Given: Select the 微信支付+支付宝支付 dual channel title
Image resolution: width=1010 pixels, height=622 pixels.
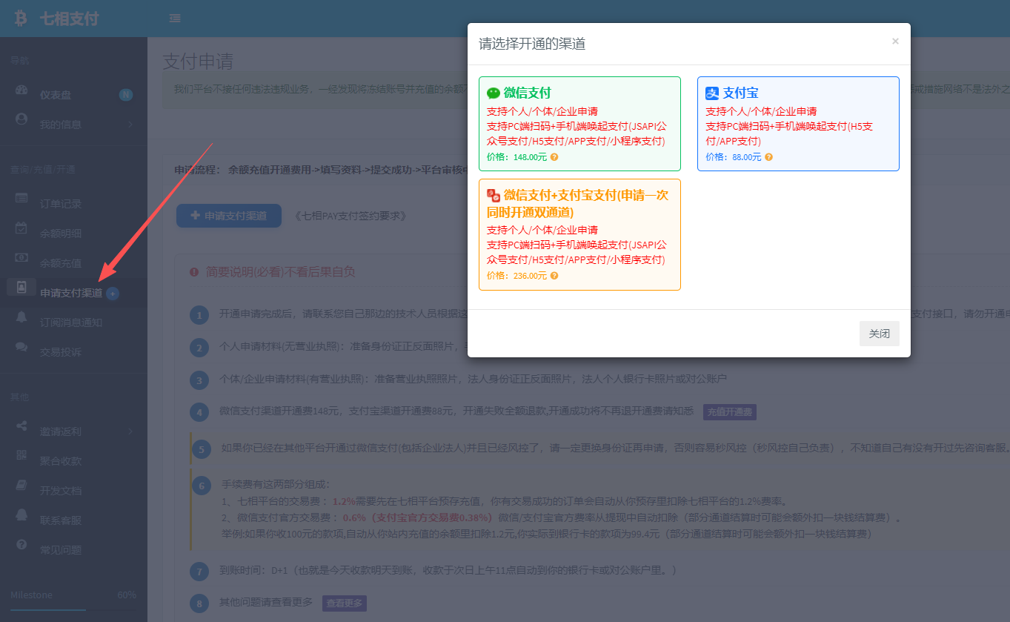Looking at the screenshot, I should coord(577,204).
